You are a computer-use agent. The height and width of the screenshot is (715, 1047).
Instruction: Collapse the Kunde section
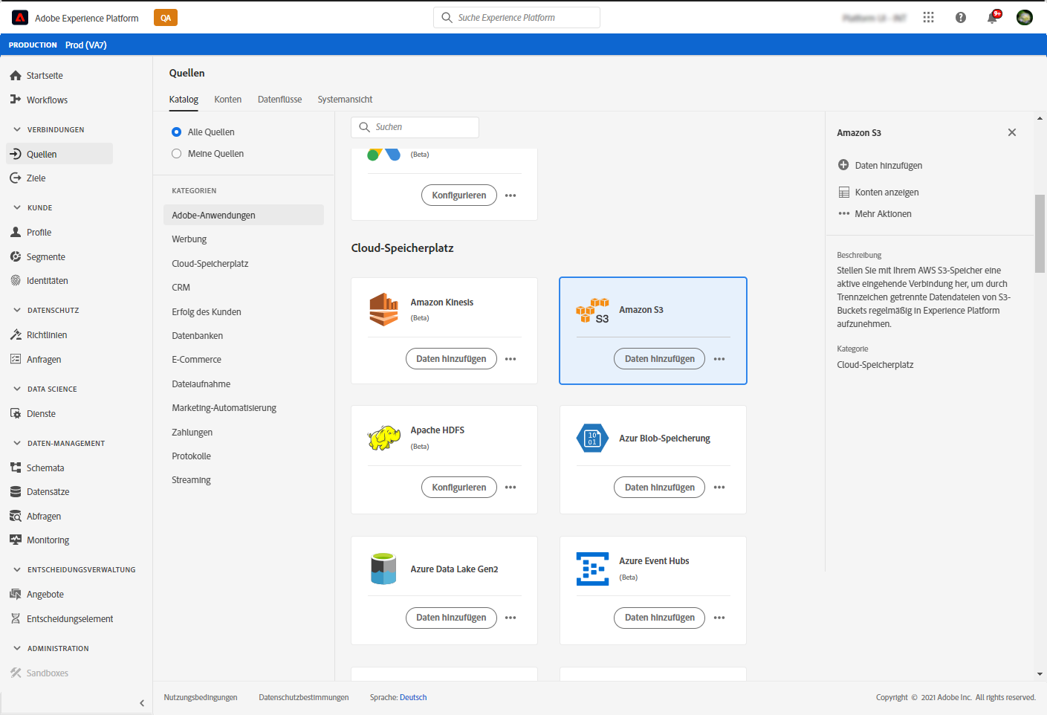coord(17,207)
